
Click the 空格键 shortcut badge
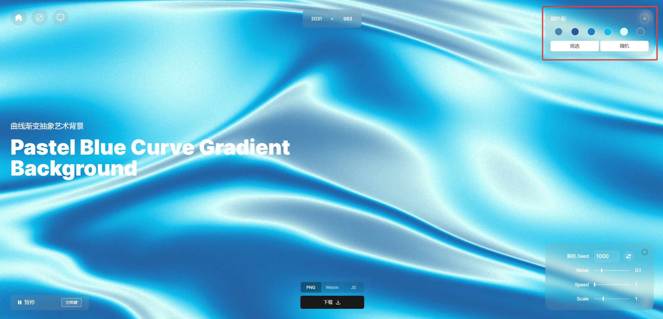71,302
